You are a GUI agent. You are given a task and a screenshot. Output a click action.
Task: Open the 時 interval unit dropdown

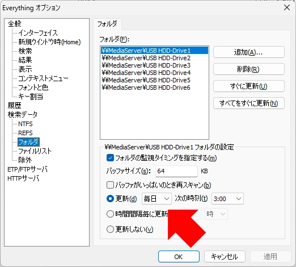[x=216, y=214]
